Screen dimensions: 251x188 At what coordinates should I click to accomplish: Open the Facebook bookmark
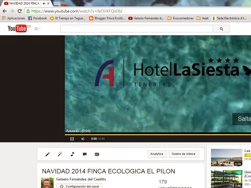tap(37, 18)
